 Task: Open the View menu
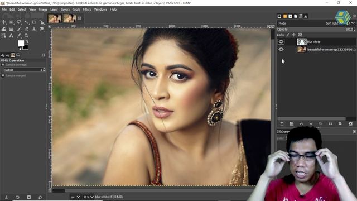(x=32, y=9)
